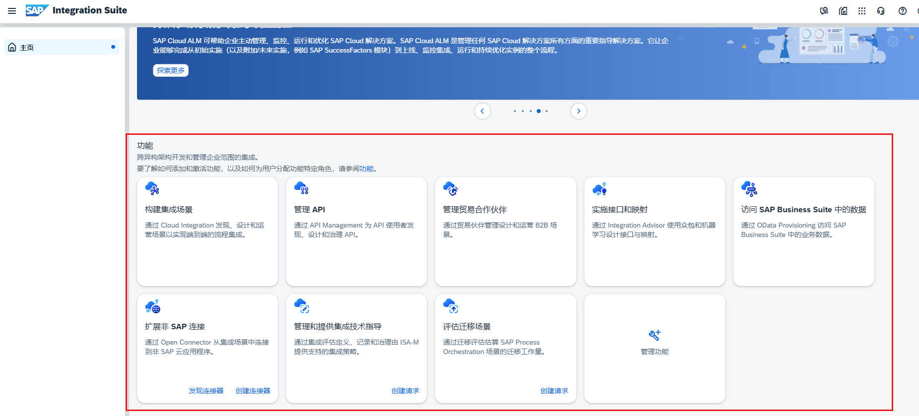Click the cloud globe icon on 扩展非 SAP 连接 card
The image size is (919, 416).
[153, 306]
